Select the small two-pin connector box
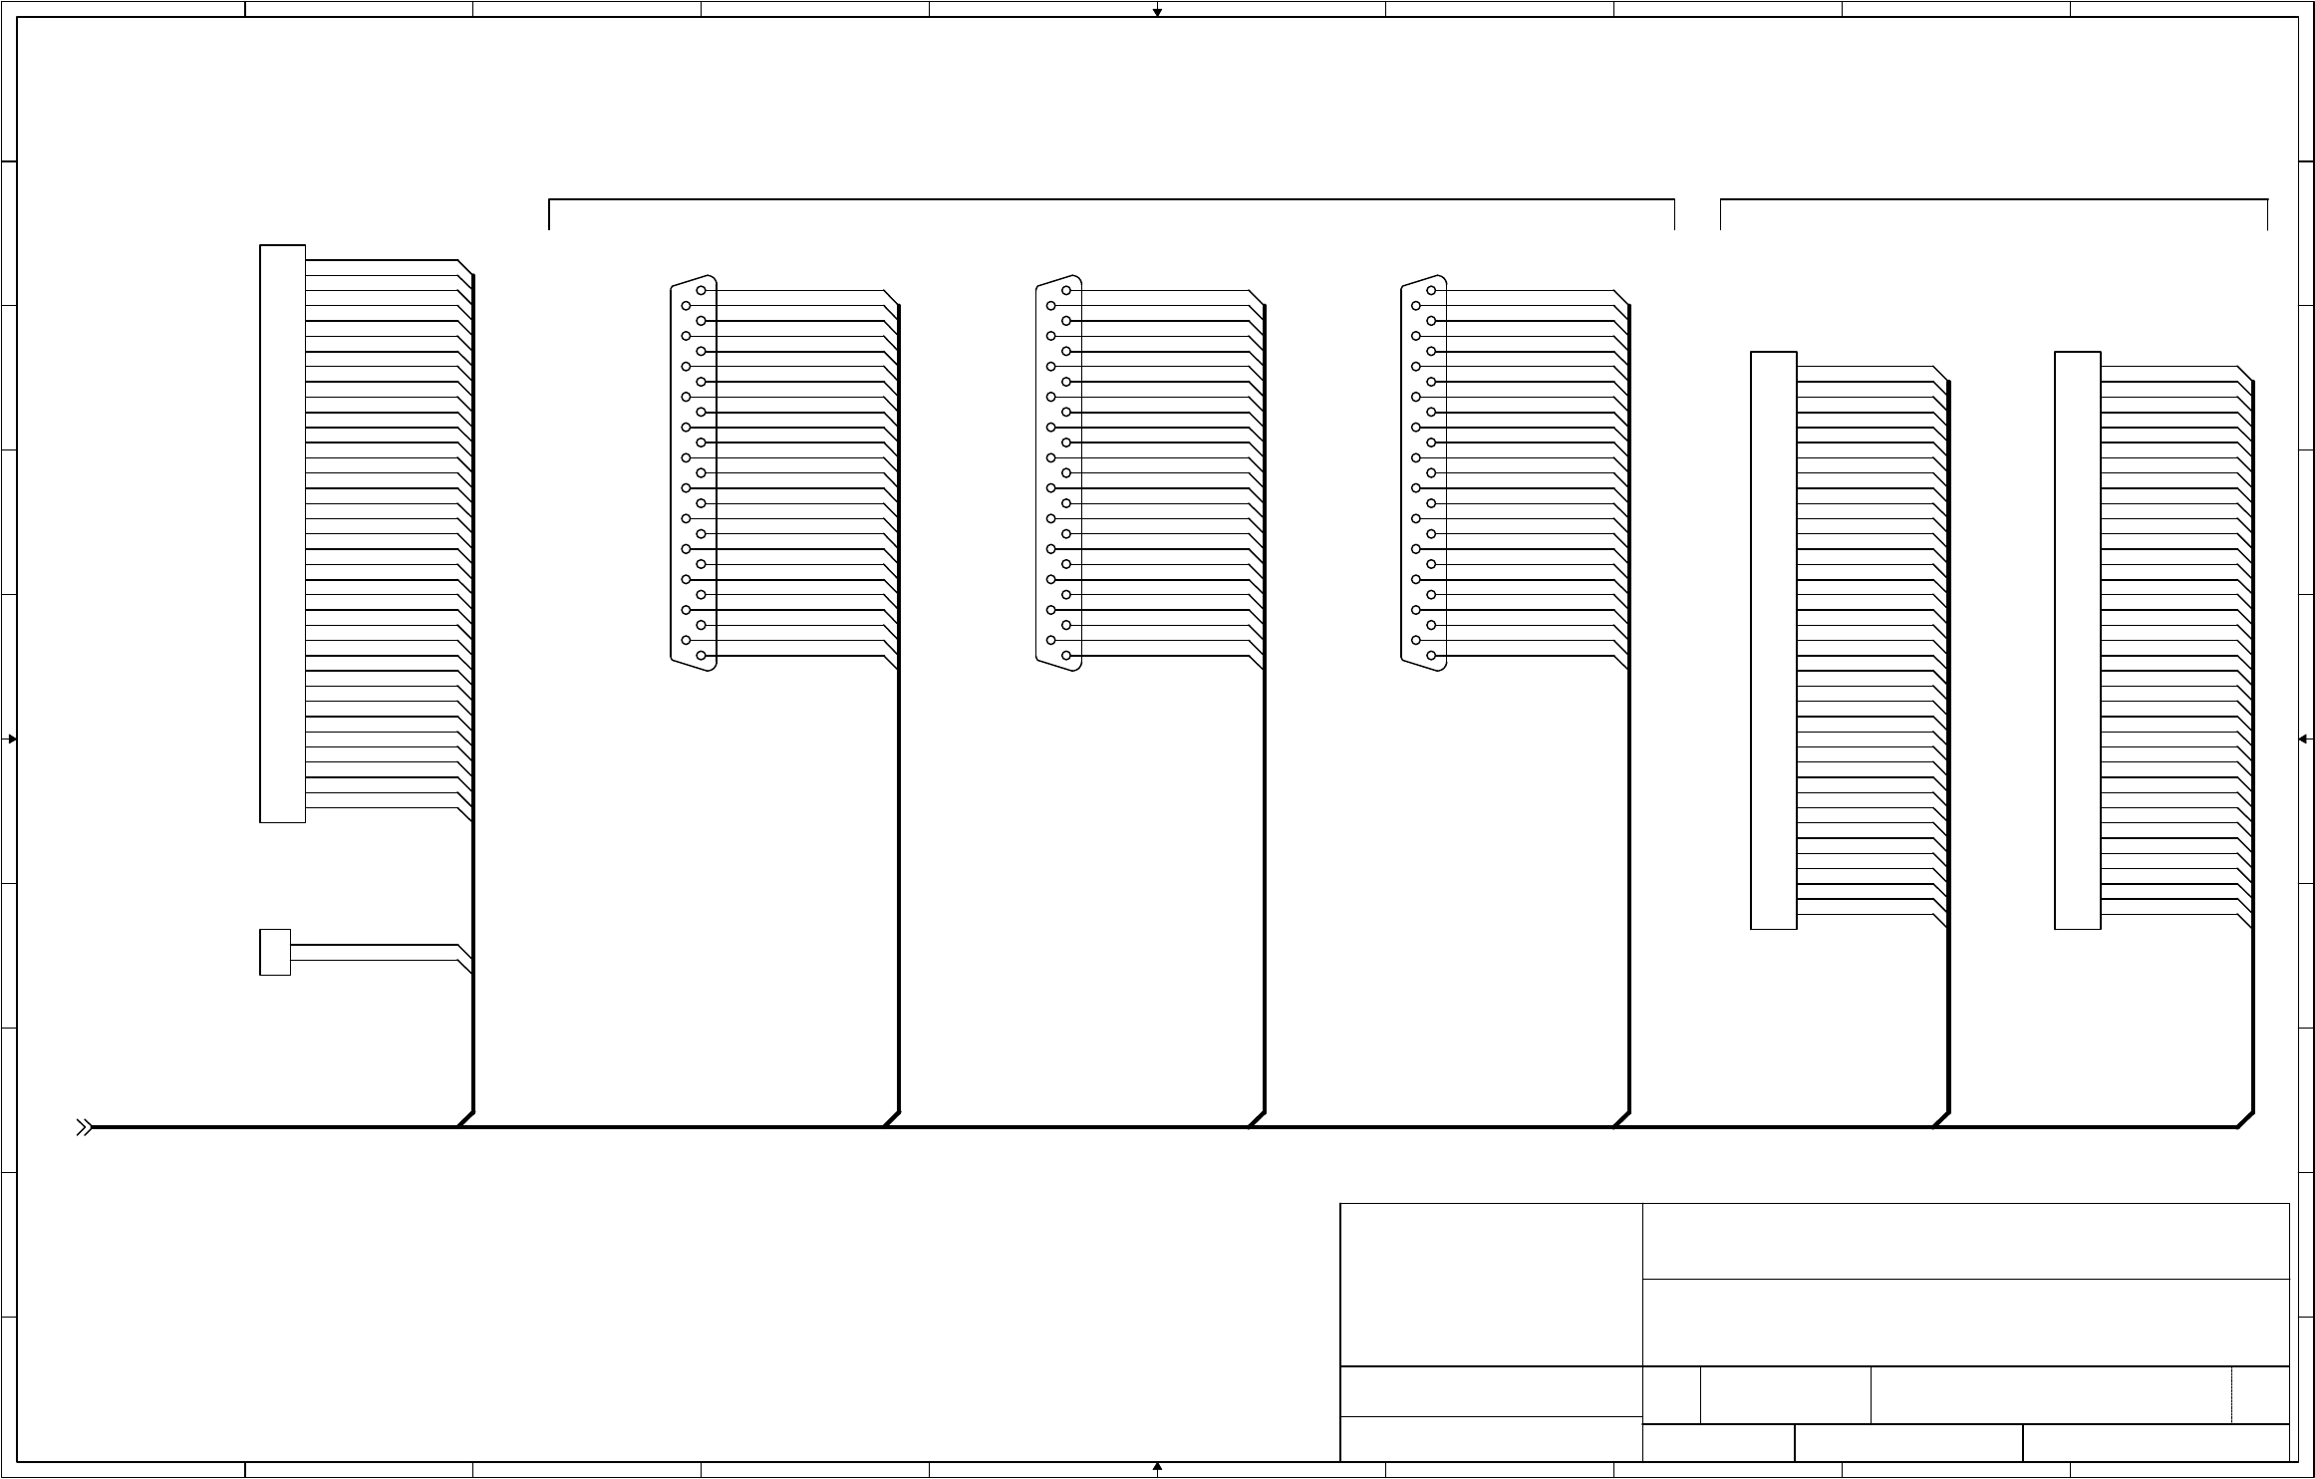This screenshot has width=2315, height=1479. tap(275, 952)
